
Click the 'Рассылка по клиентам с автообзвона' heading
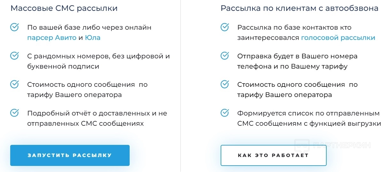click(x=299, y=8)
